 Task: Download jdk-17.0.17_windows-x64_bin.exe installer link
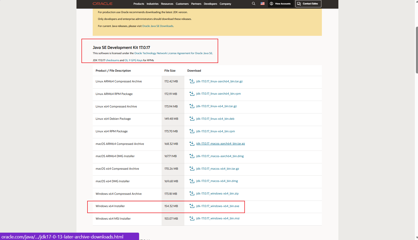[218, 206]
